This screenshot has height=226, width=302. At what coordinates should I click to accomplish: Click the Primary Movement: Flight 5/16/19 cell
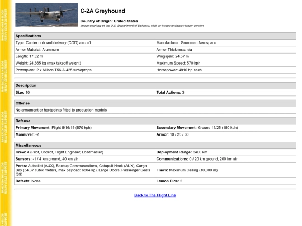pos(84,128)
